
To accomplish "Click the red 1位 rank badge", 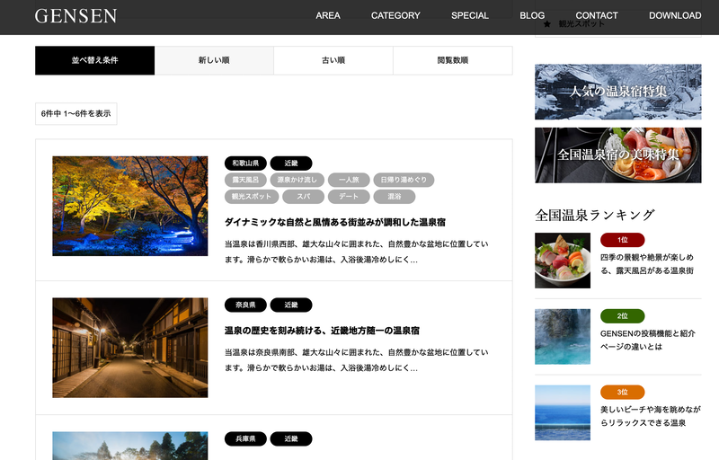I will [x=622, y=240].
